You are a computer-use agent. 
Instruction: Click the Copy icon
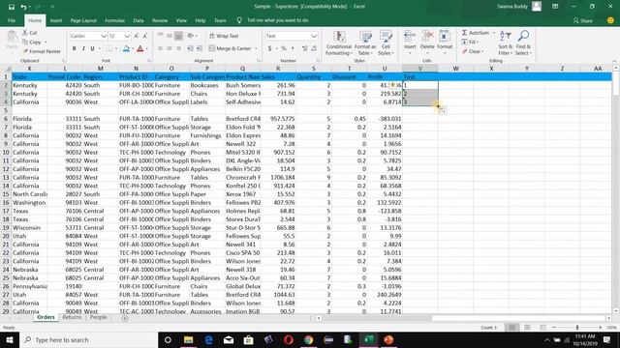coord(25,42)
